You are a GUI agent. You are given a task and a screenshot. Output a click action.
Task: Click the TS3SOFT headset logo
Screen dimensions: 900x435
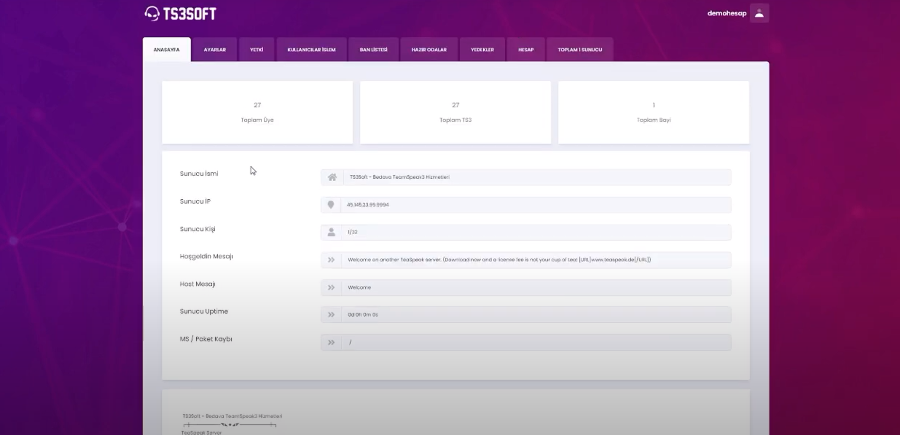click(152, 14)
